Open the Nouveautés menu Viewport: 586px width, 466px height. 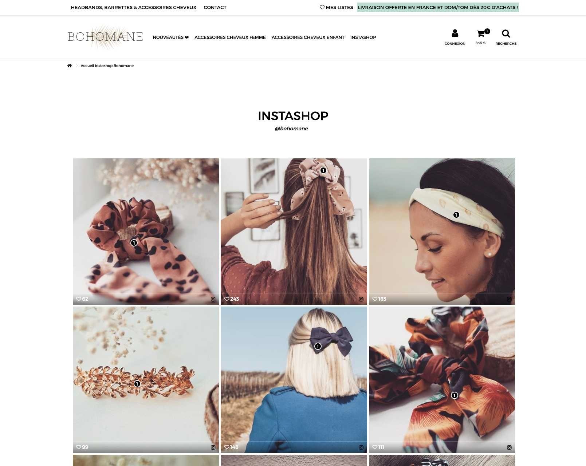point(170,37)
